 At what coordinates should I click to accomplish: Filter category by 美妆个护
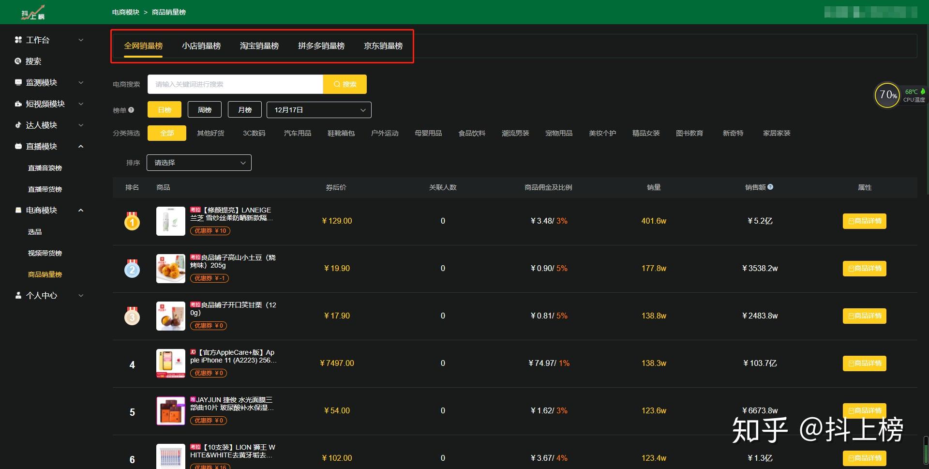(602, 133)
